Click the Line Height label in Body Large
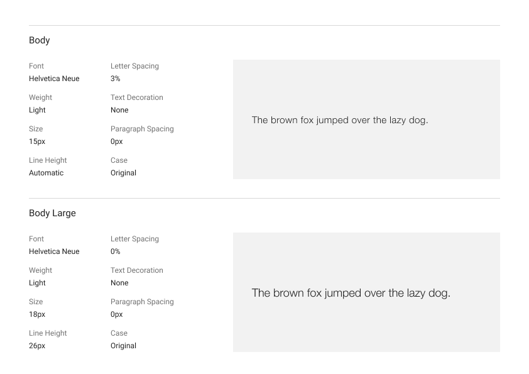The image size is (529, 374). coord(48,333)
